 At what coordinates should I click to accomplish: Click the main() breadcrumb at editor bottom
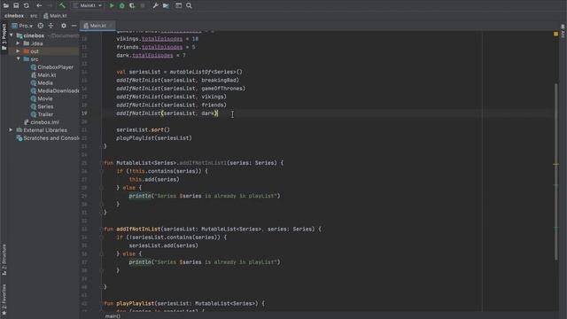tap(113, 316)
